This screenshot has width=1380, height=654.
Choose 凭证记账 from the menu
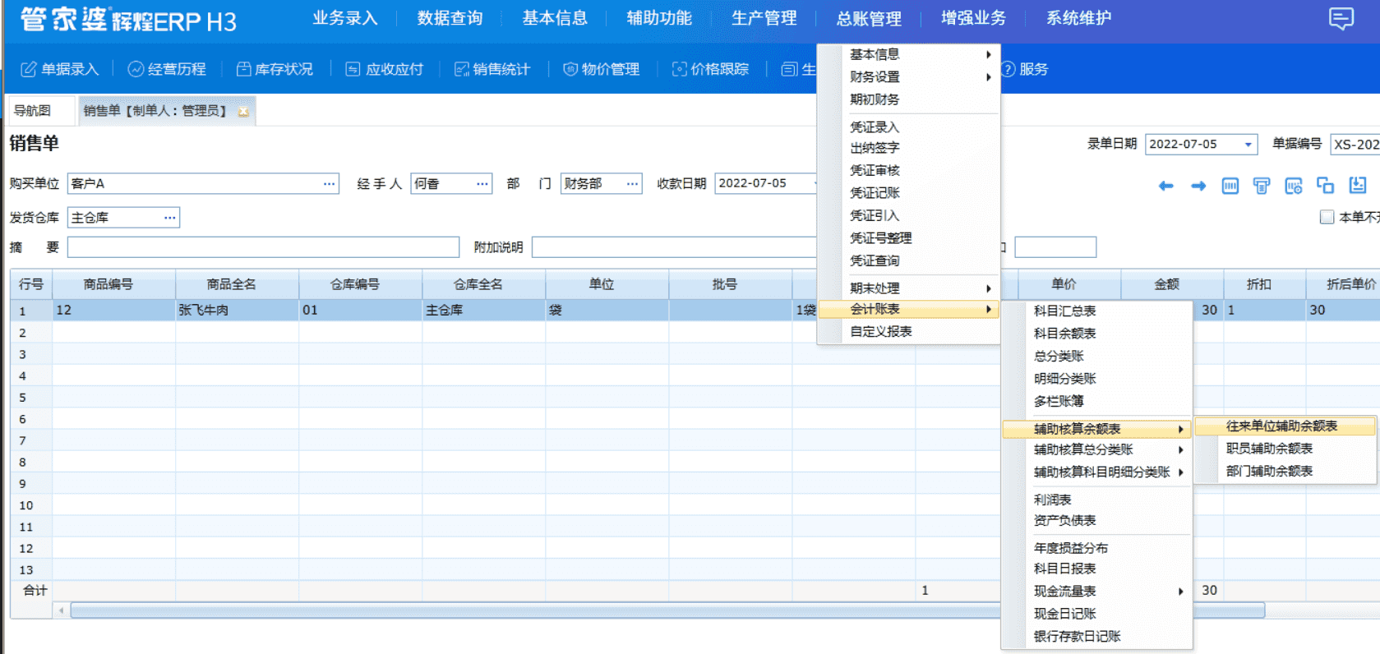(x=908, y=192)
